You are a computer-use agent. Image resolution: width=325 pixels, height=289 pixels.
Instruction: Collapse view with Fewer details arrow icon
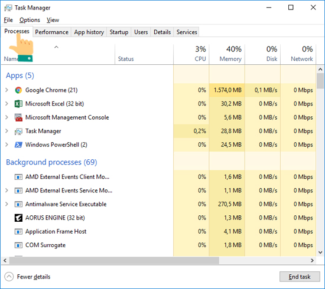[x=9, y=277]
